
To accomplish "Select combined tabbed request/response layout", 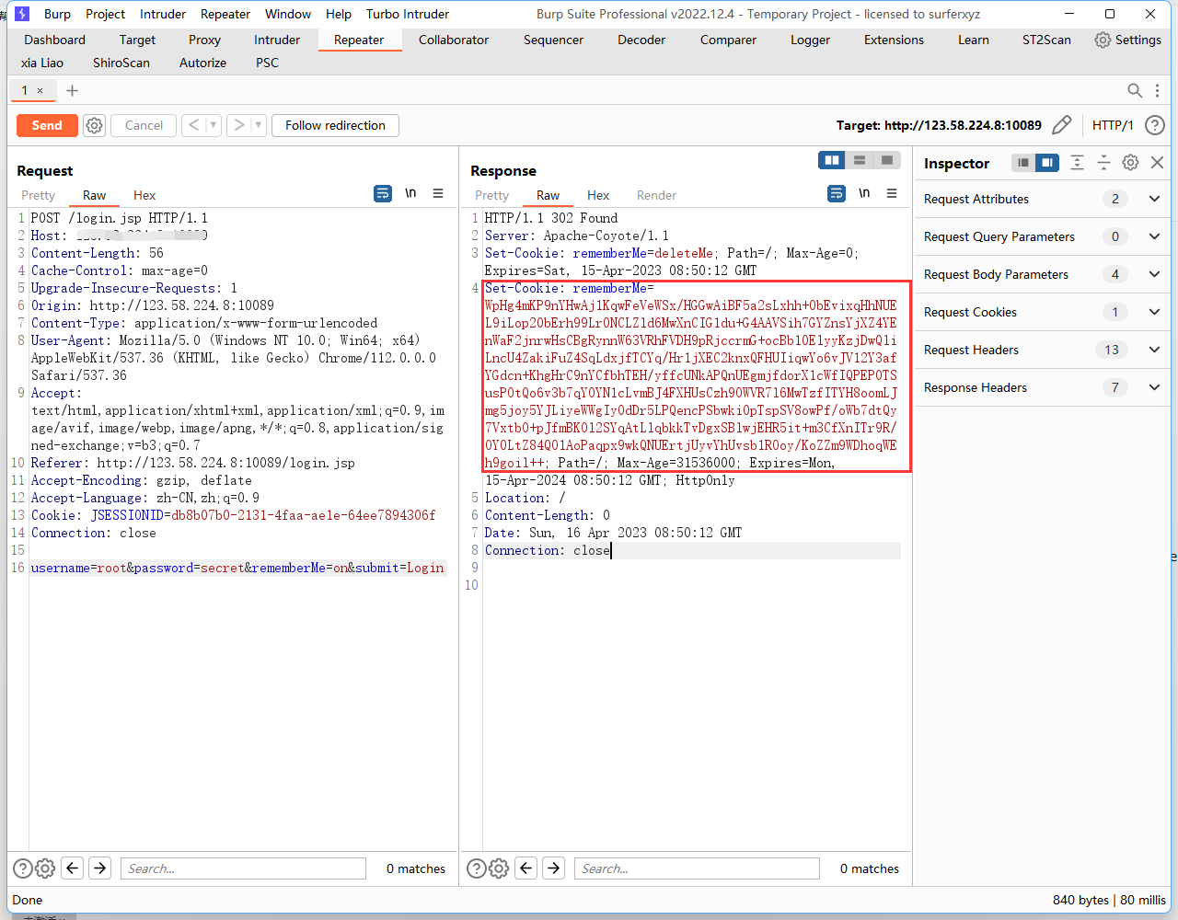I will pos(887,160).
